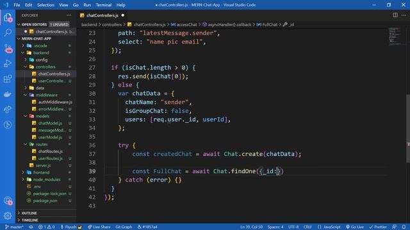This screenshot has width=410, height=230.
Task: Click the feedback icon in status bar
Action: [395, 227]
